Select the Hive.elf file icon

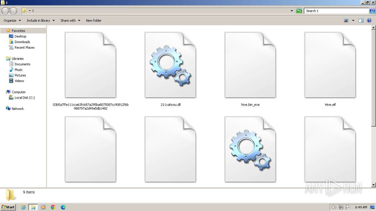[x=330, y=65]
